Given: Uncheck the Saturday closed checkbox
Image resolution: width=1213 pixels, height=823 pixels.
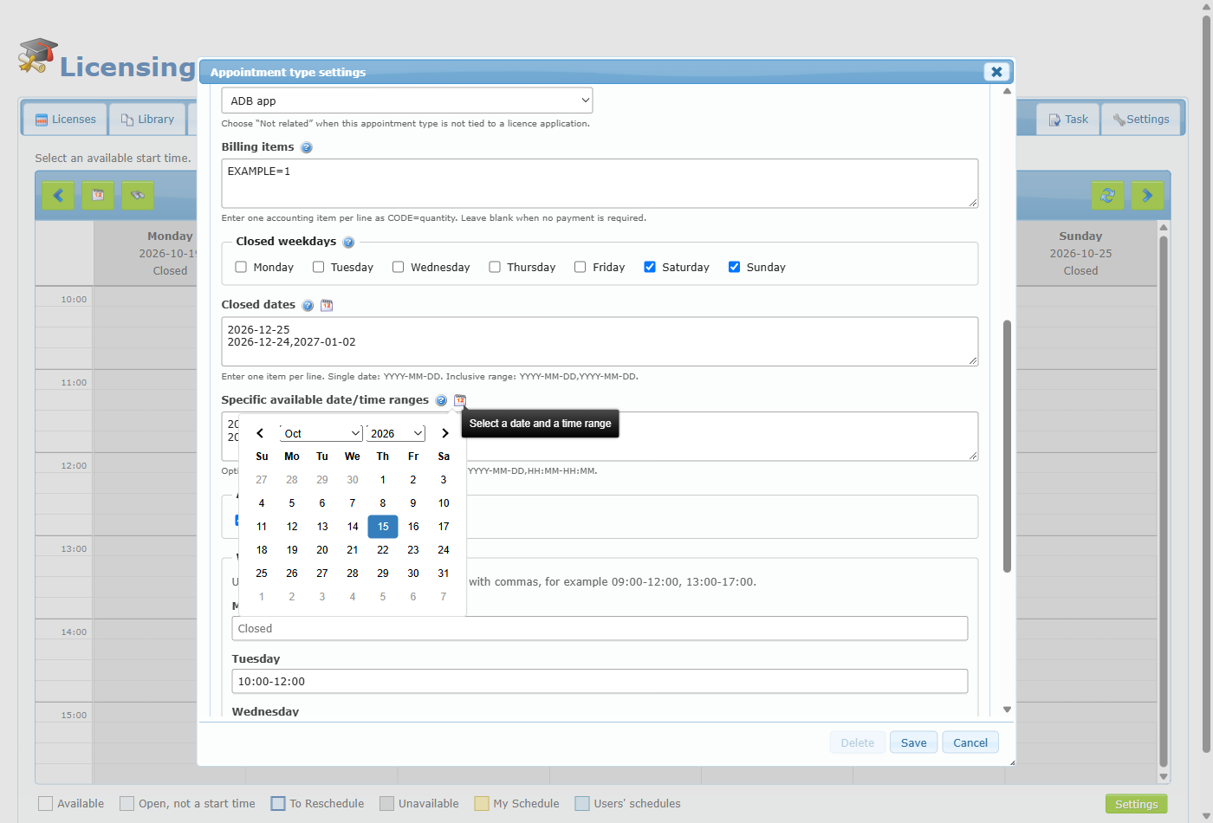Looking at the screenshot, I should [x=649, y=267].
